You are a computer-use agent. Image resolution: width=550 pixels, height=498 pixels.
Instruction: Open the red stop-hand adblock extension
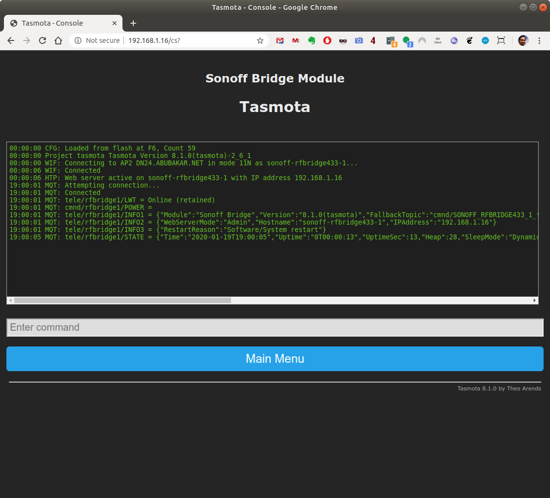[327, 40]
